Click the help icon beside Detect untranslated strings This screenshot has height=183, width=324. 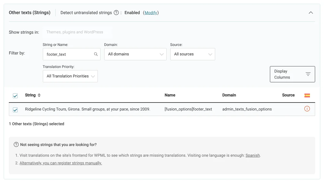point(116,13)
